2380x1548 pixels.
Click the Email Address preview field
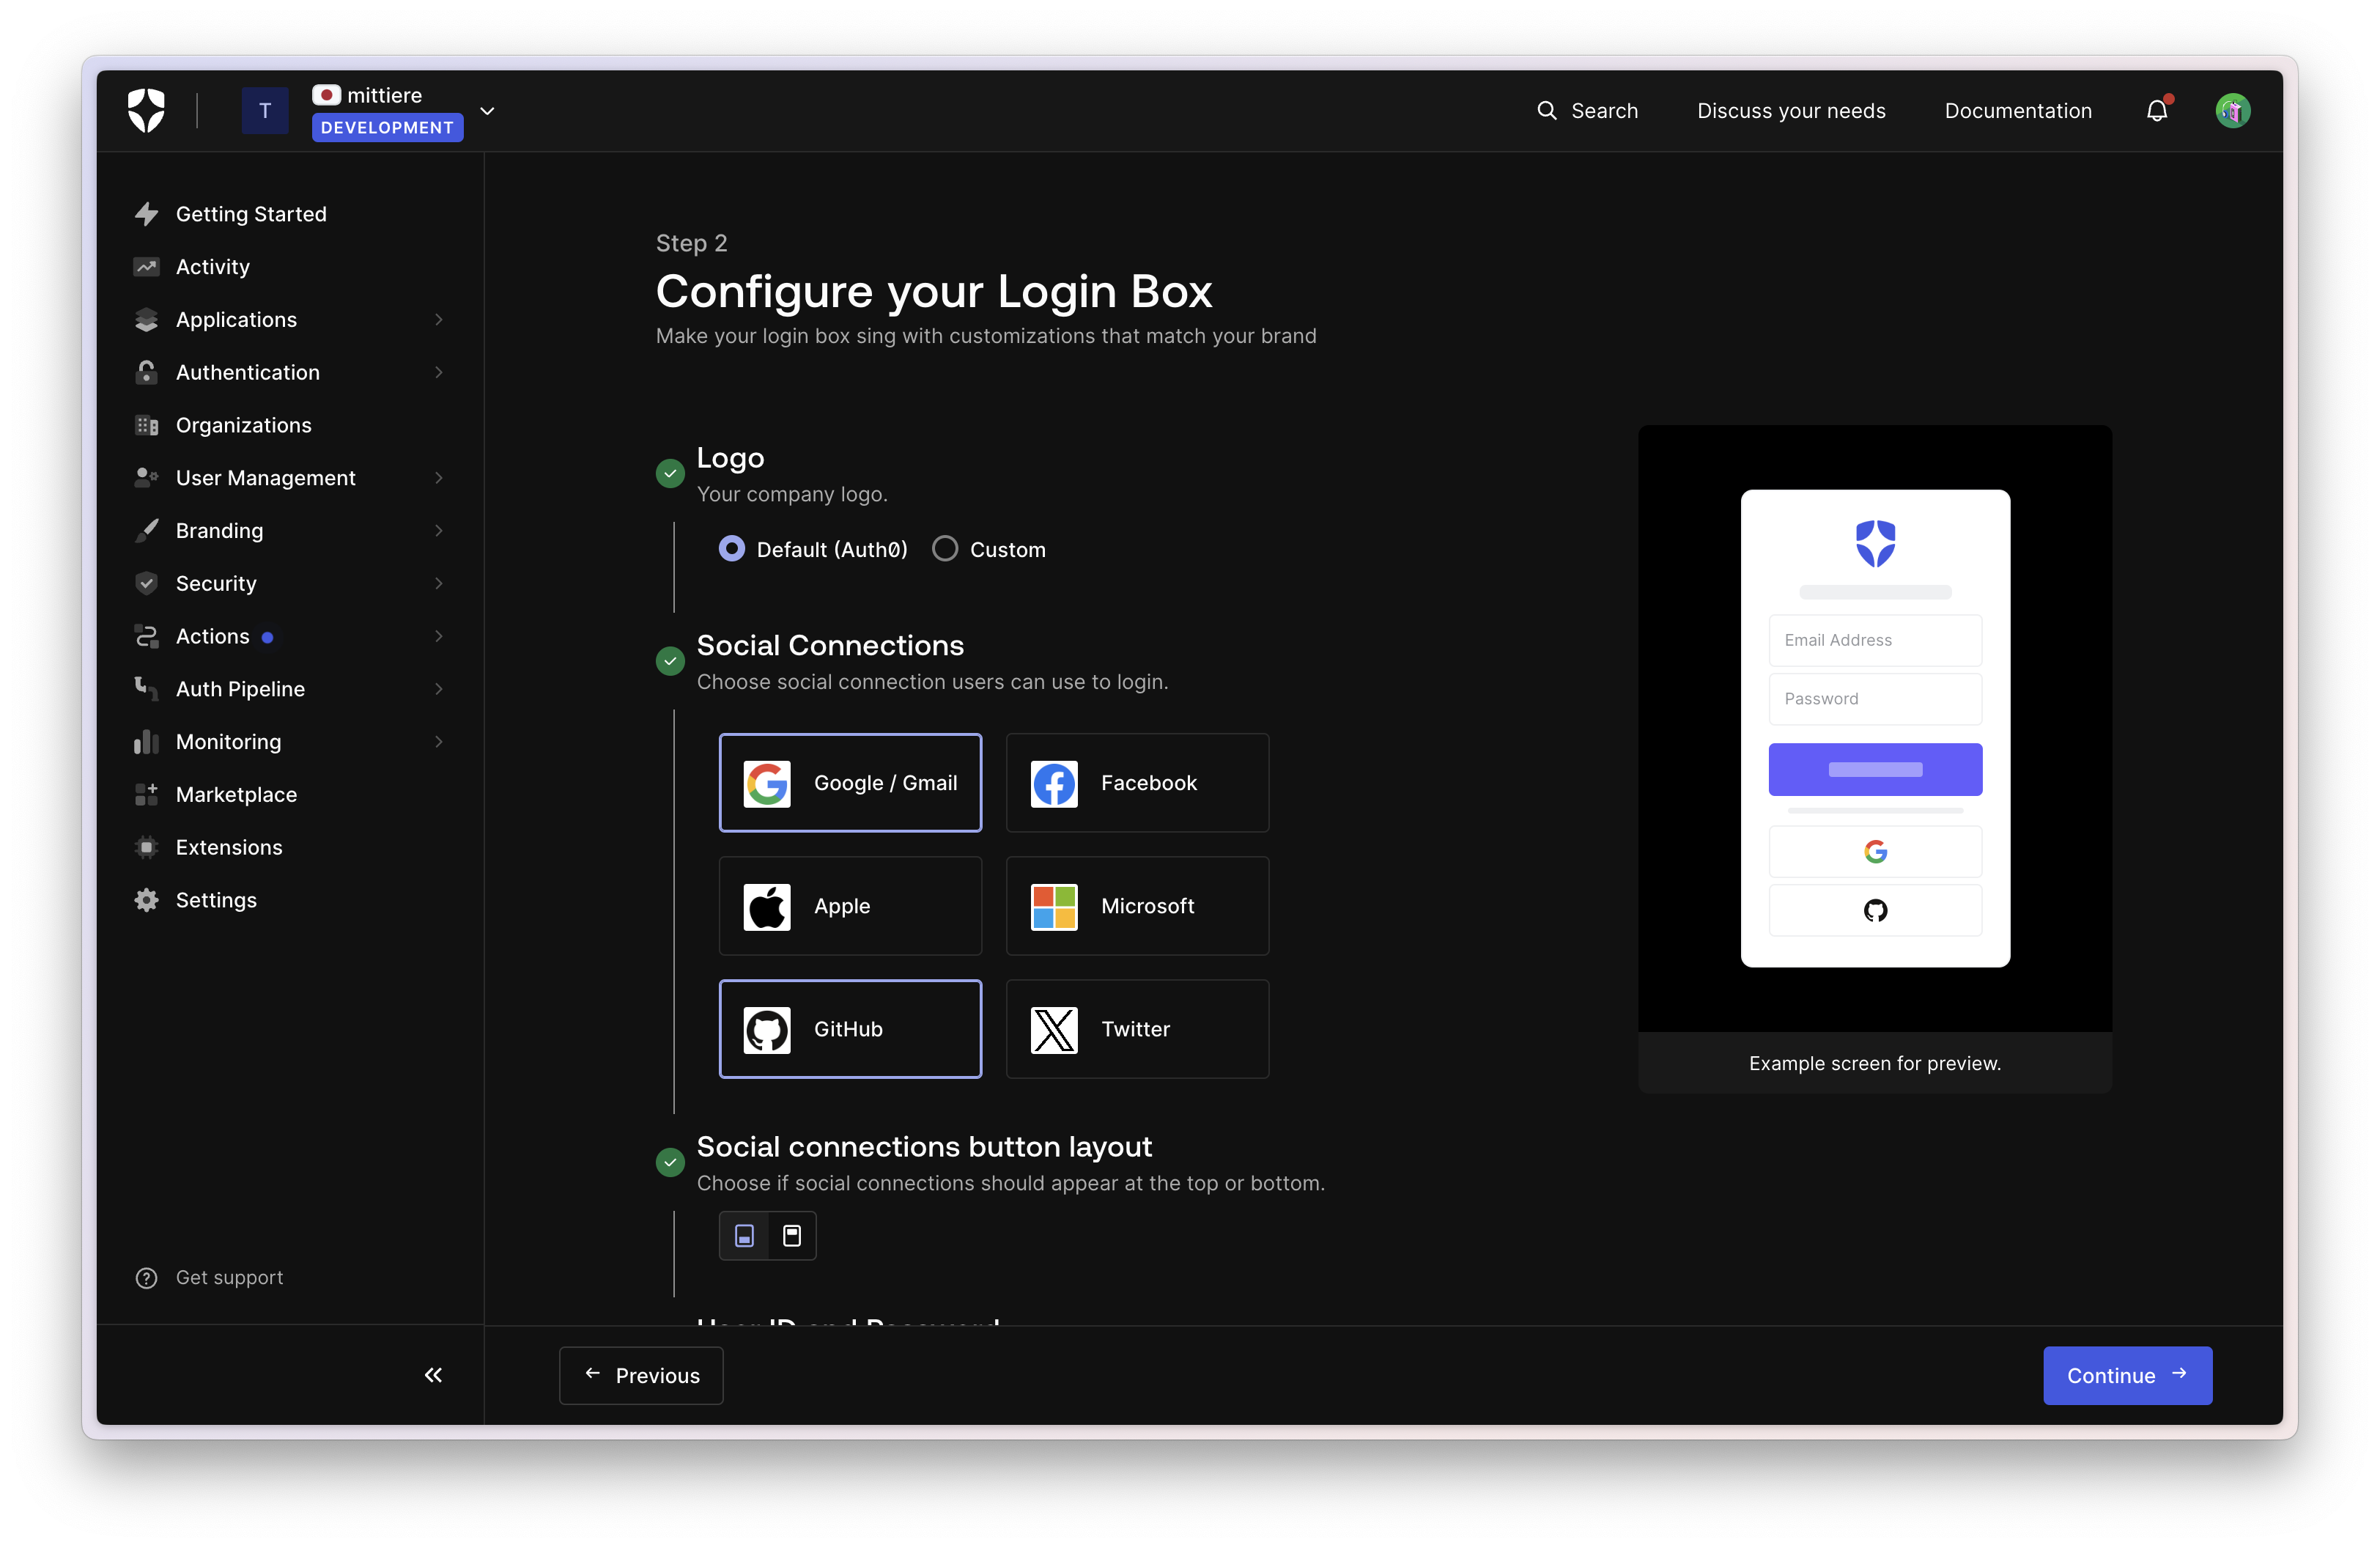pos(1875,640)
